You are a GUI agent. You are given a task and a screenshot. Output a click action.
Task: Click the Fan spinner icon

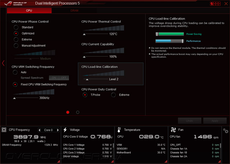pyautogui.click(x=173, y=130)
